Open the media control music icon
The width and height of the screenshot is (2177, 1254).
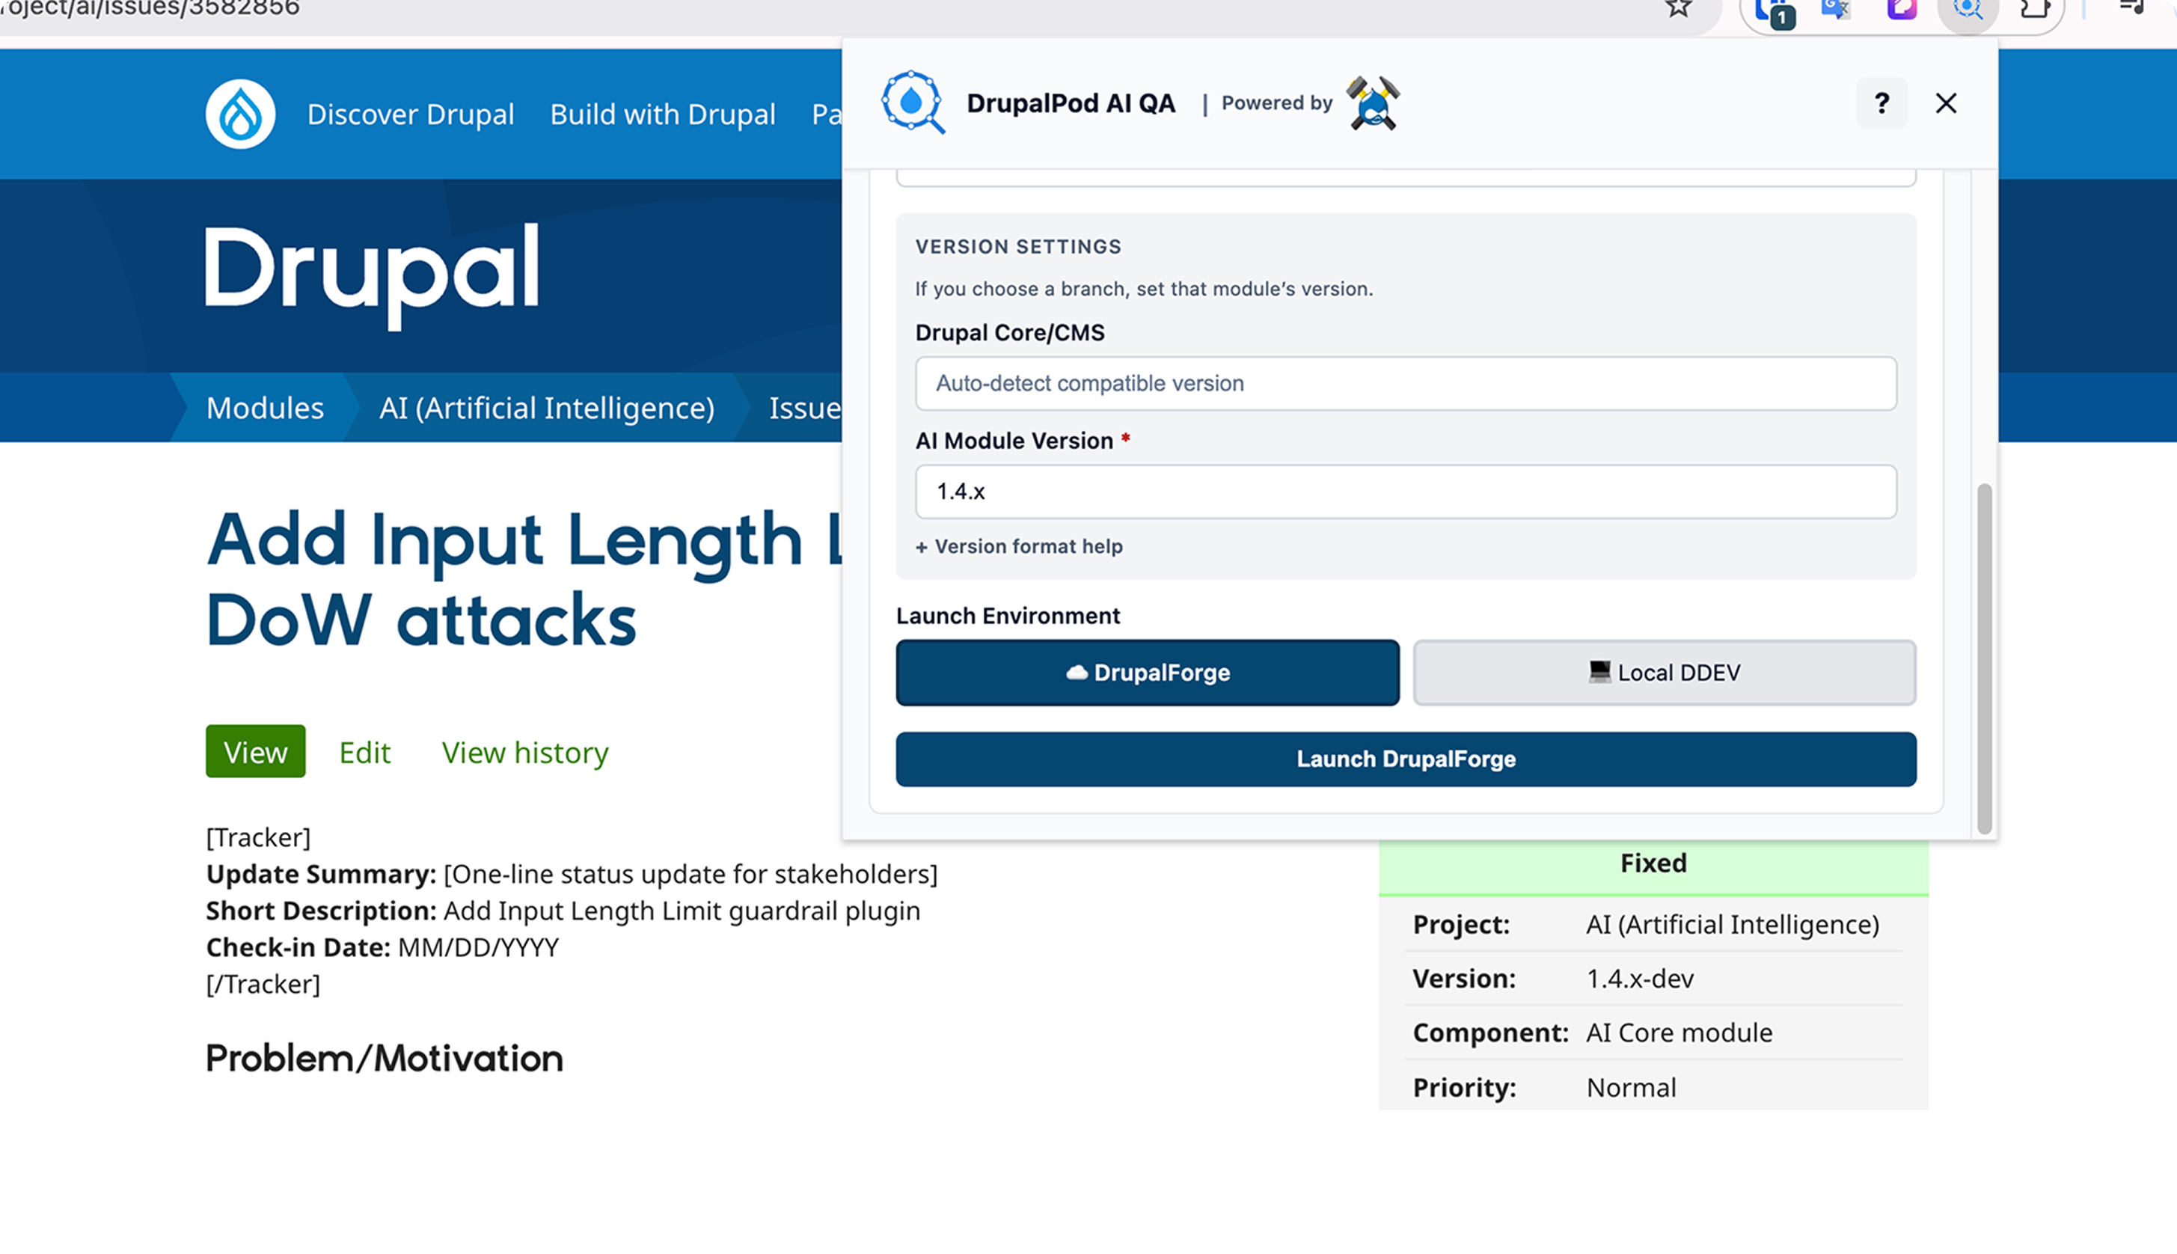tap(2132, 7)
